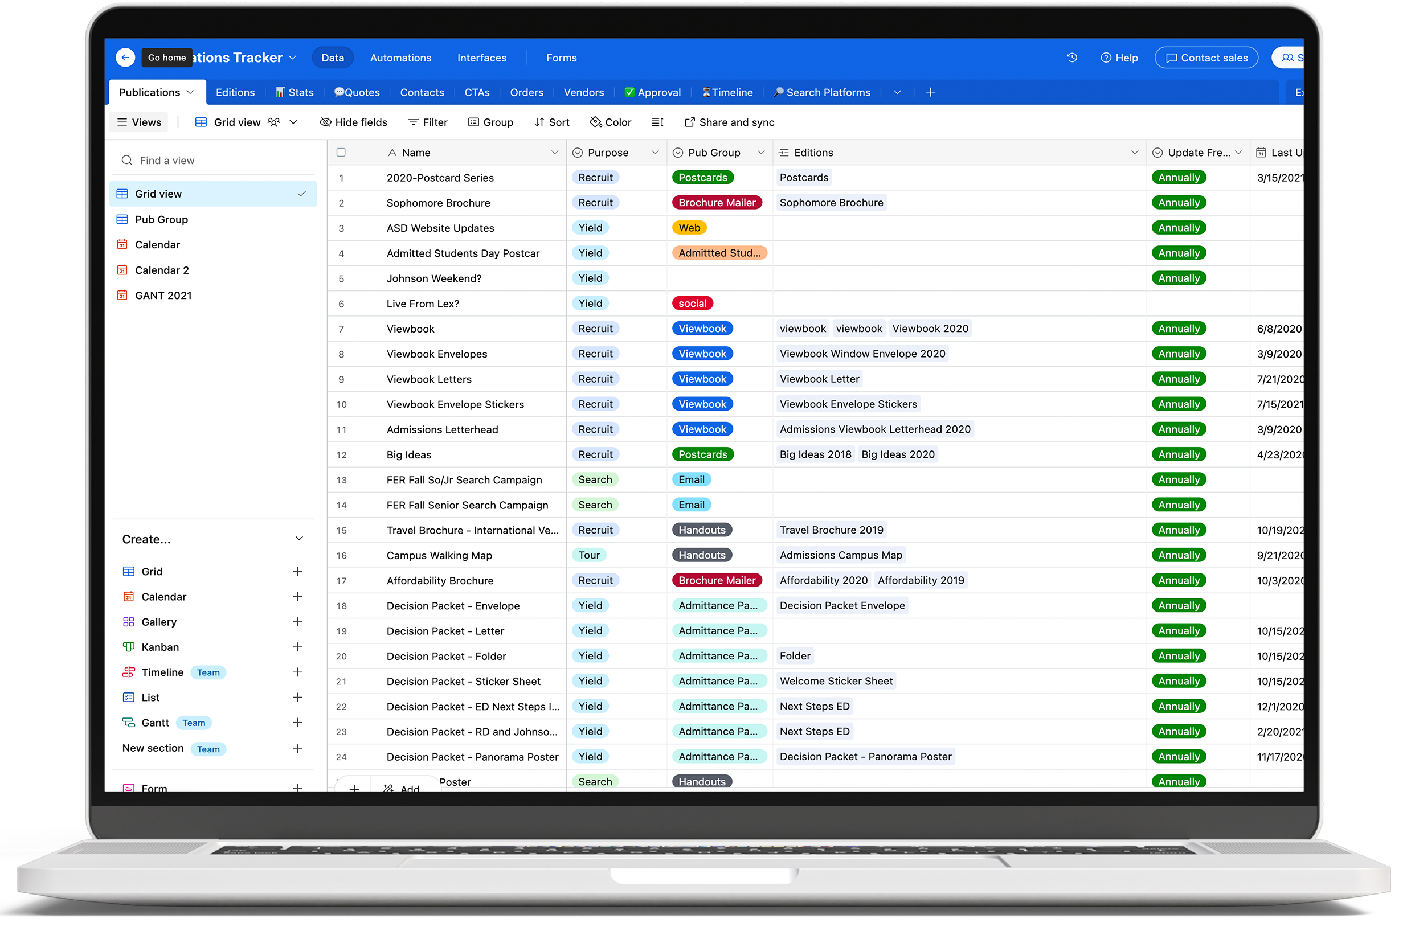The width and height of the screenshot is (1407, 935).
Task: Click the Go home back arrow
Action: pyautogui.click(x=125, y=58)
